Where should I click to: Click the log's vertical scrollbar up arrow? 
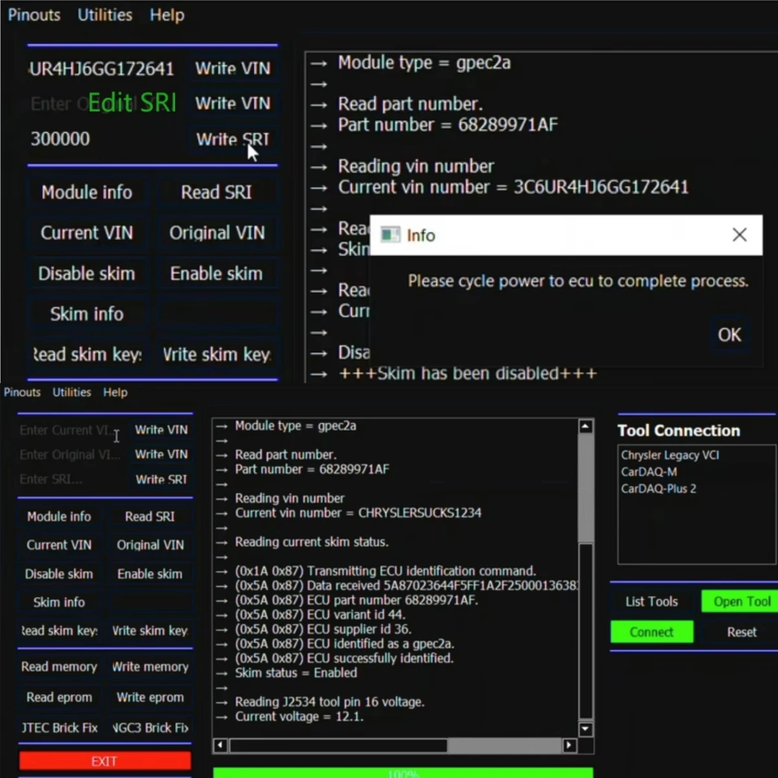point(585,426)
